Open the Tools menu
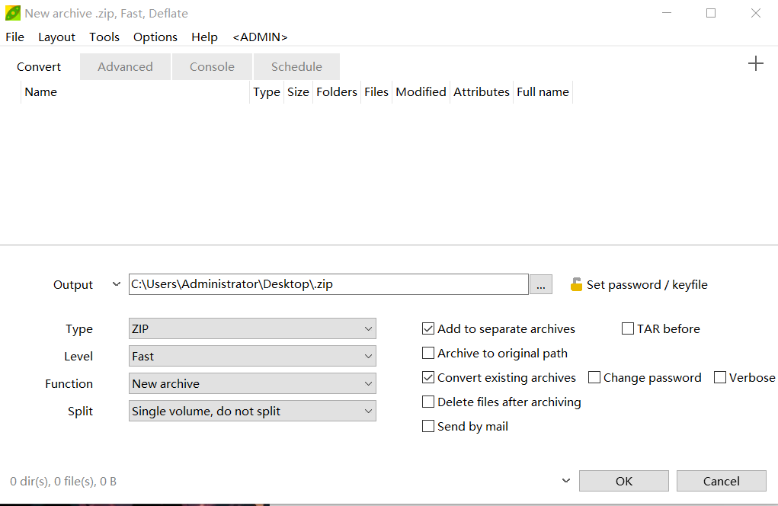The width and height of the screenshot is (778, 506). (x=104, y=37)
